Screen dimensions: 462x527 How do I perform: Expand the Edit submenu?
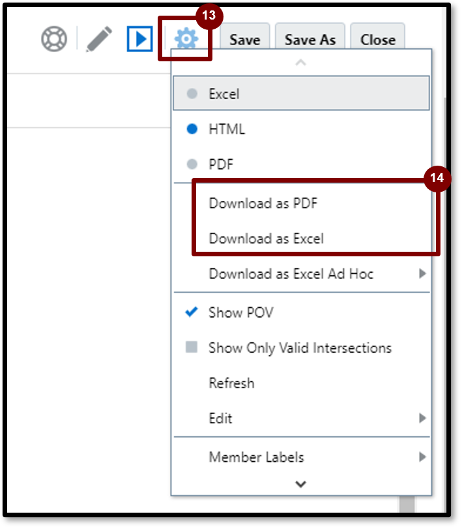click(x=220, y=418)
